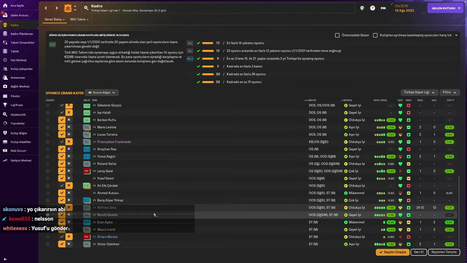The height and width of the screenshot is (263, 467).
Task: Click Gelen Kutusu continue button
Action: [445, 8]
